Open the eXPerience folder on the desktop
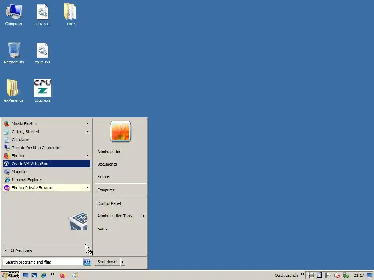Image resolution: width=374 pixels, height=280 pixels. point(14,91)
